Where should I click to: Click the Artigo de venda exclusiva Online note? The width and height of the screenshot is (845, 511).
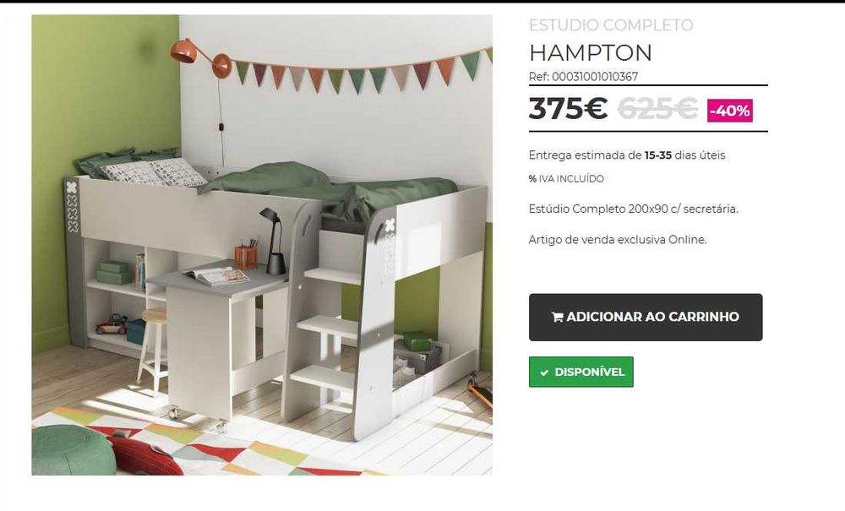(x=618, y=240)
